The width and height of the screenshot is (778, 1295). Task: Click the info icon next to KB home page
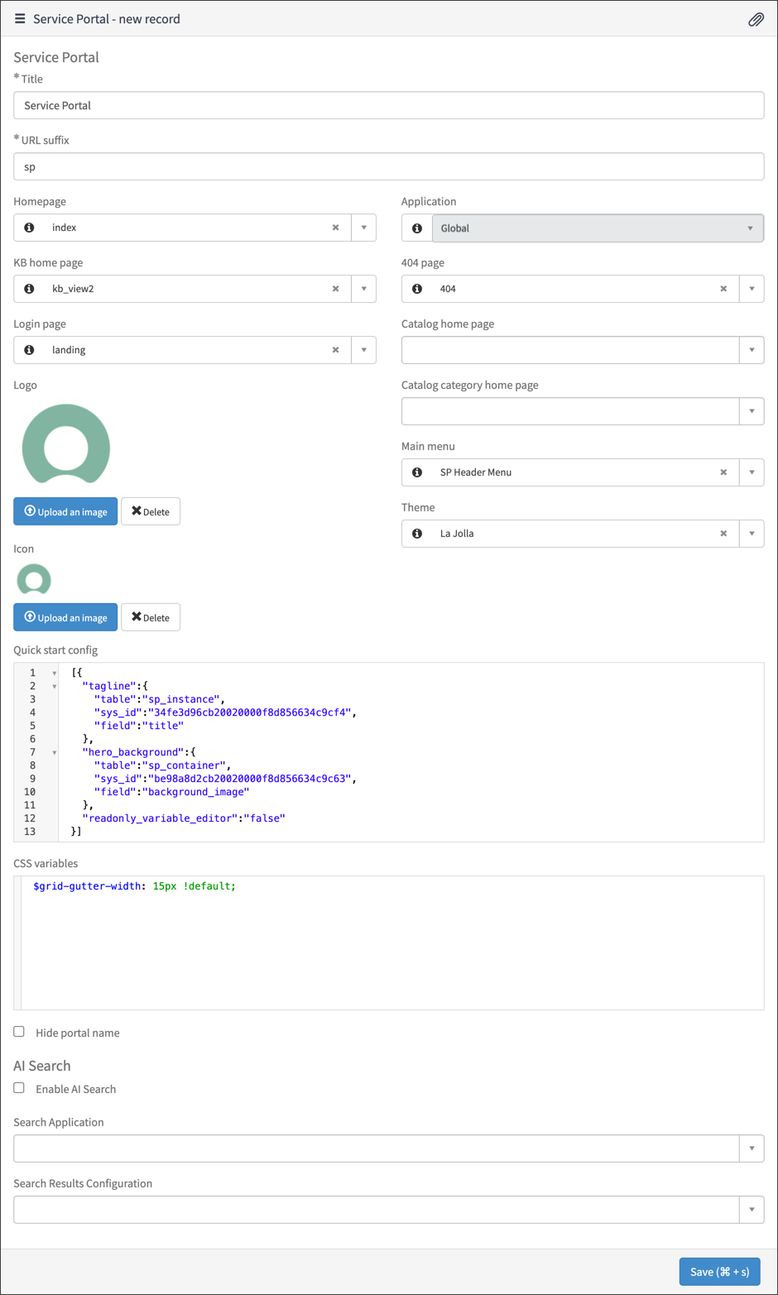pyautogui.click(x=29, y=288)
